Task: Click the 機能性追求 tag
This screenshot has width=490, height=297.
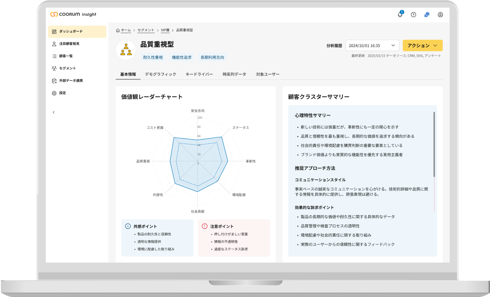Action: [182, 58]
